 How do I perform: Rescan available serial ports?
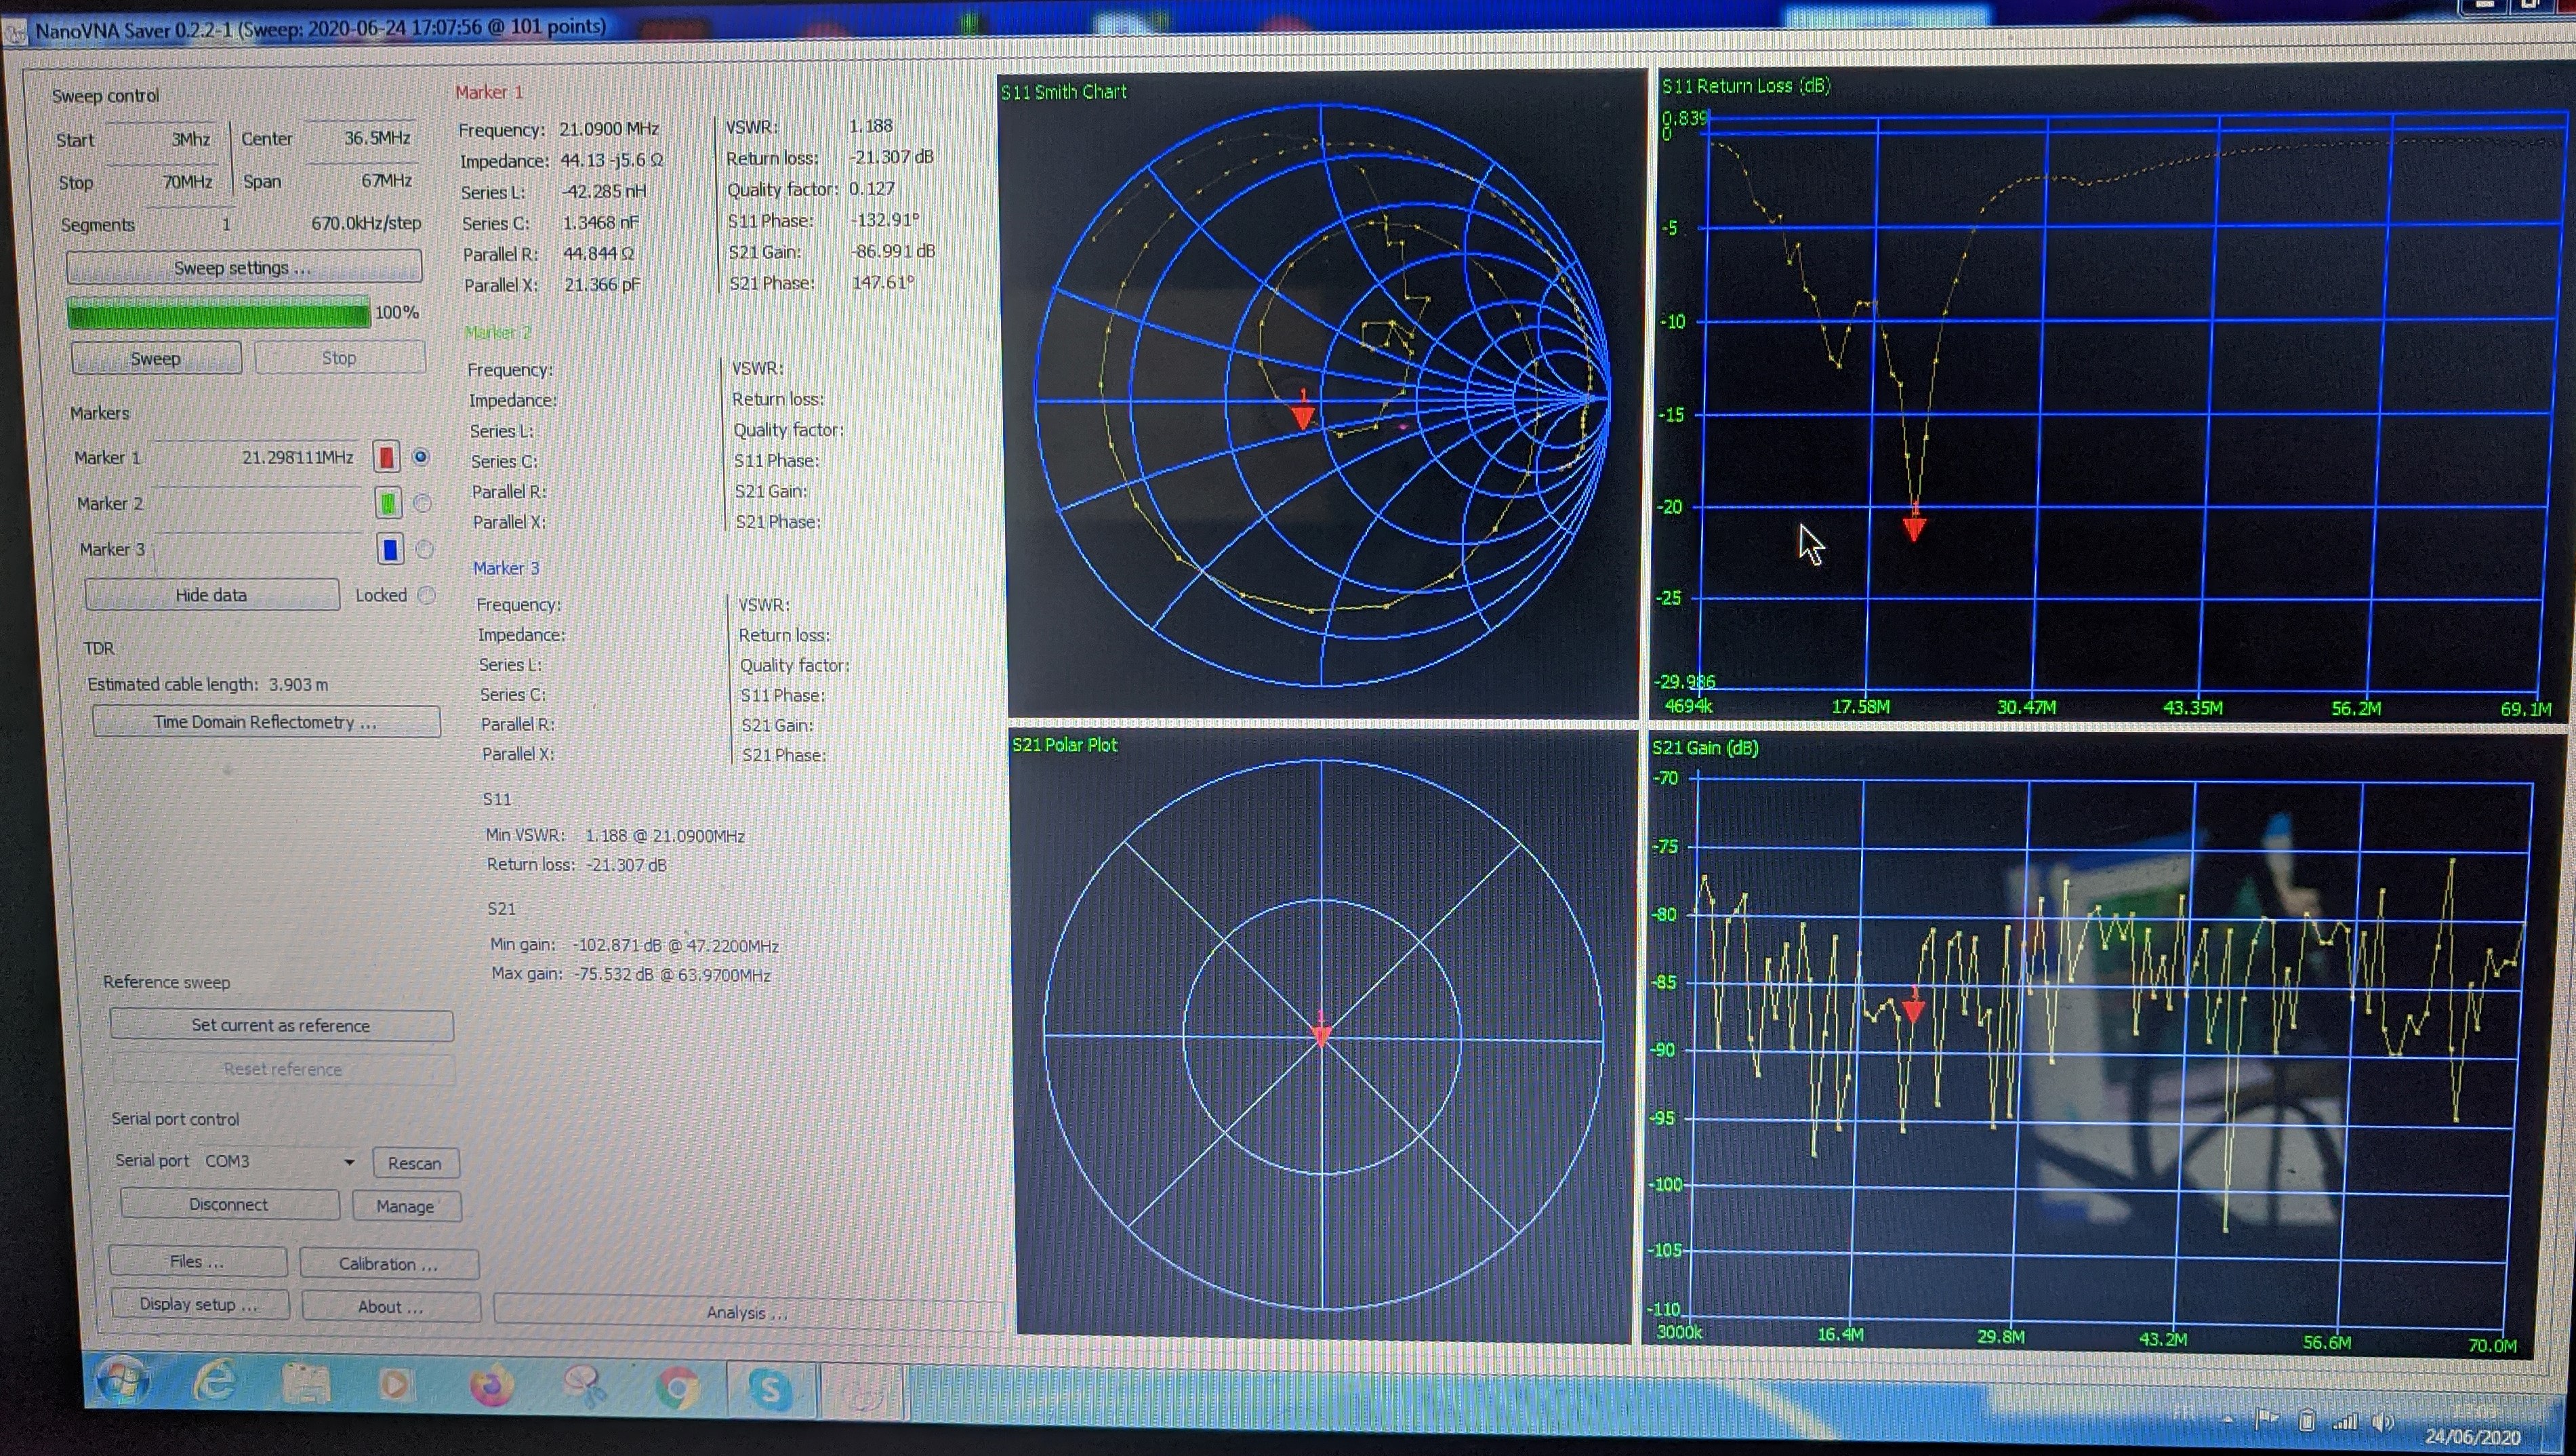pos(415,1163)
